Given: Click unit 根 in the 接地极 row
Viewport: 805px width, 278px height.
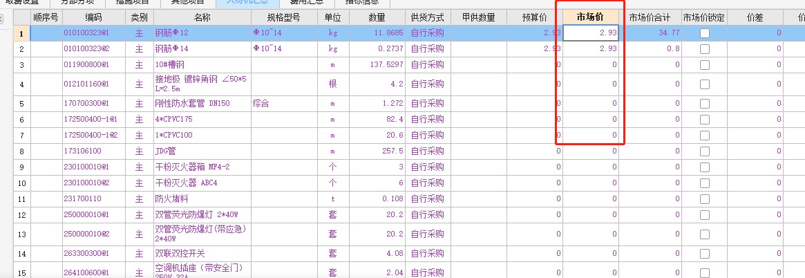Looking at the screenshot, I should 332,84.
